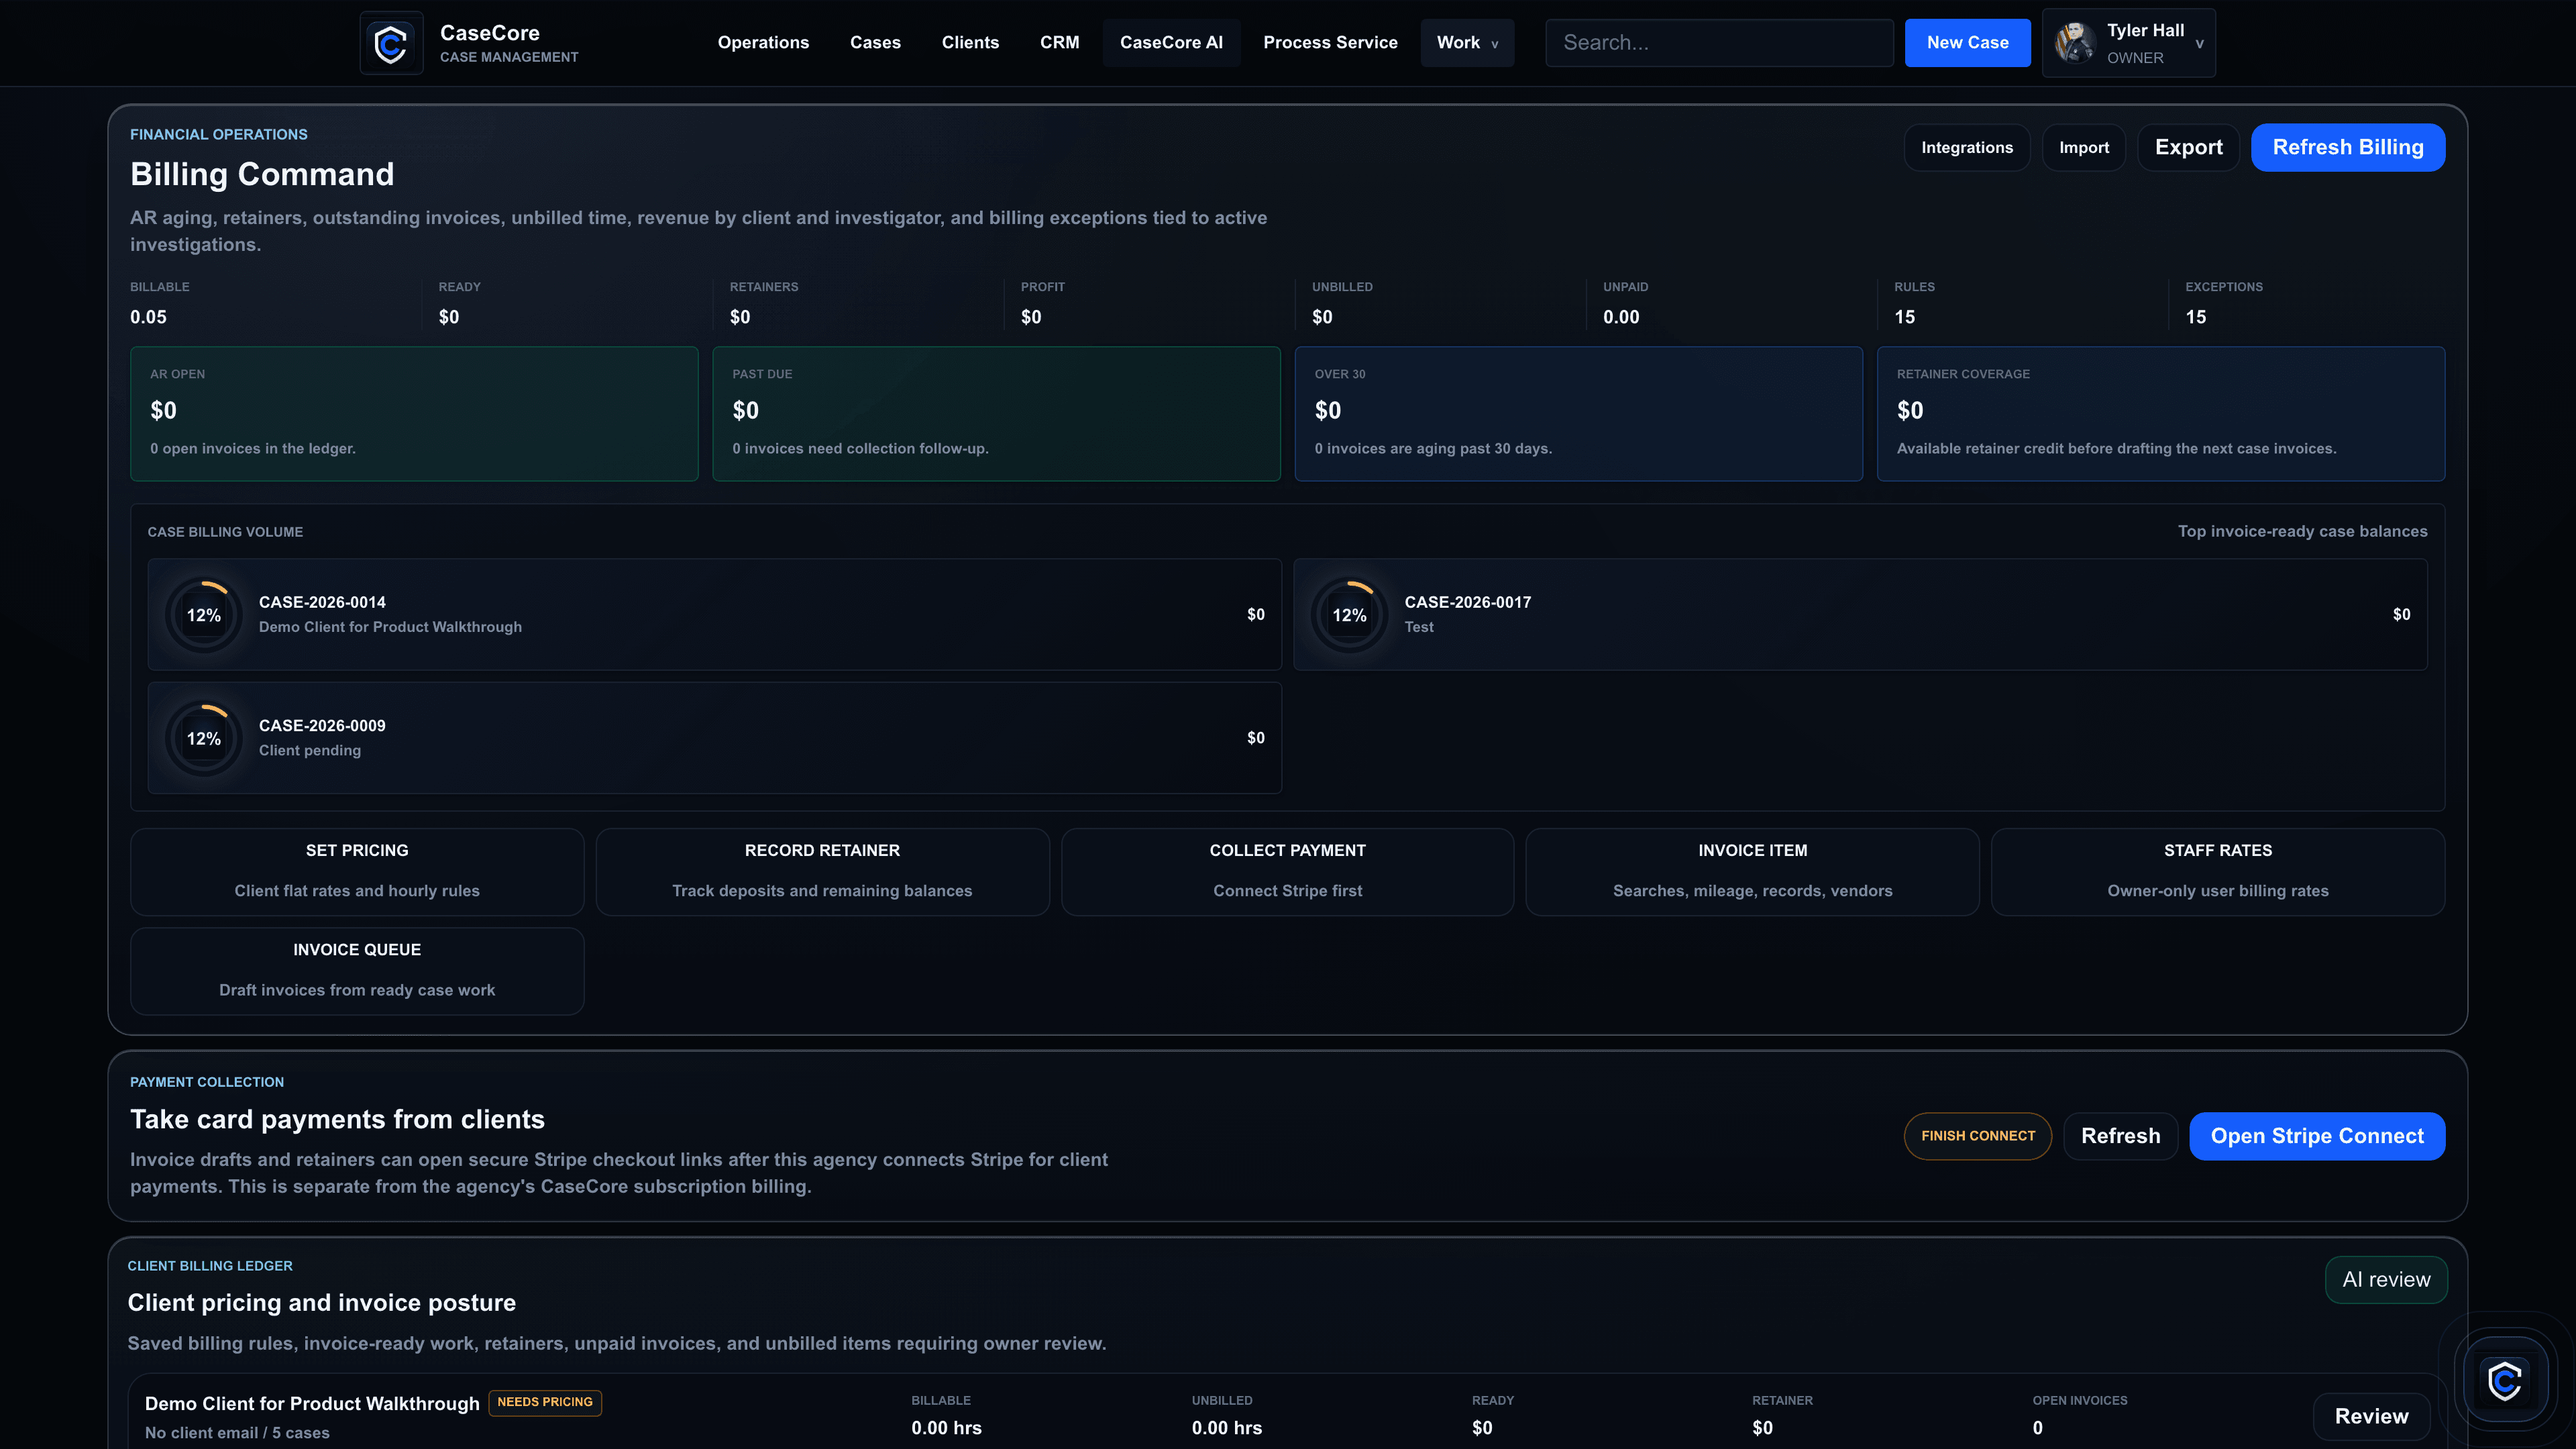This screenshot has height=1449, width=2576.
Task: Expand the Work dropdown menu
Action: [x=1467, y=43]
